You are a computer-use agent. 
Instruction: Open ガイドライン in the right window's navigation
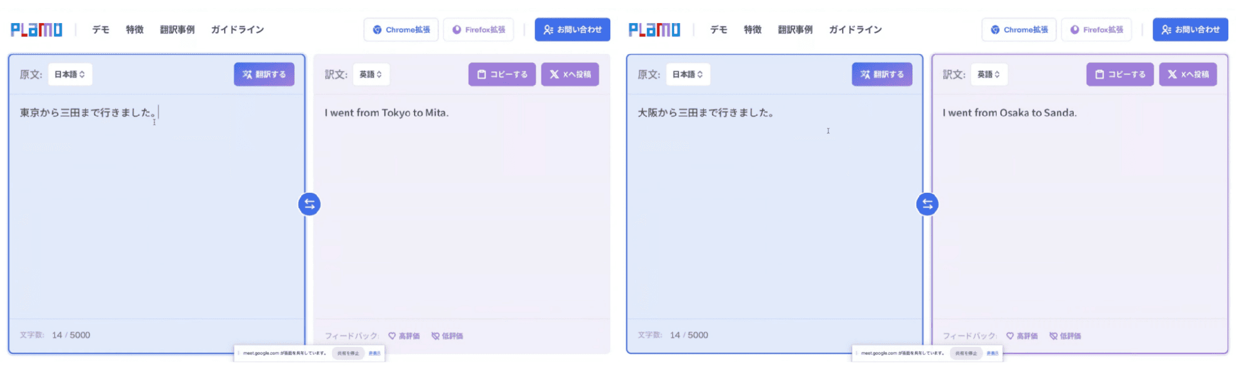[x=855, y=30]
